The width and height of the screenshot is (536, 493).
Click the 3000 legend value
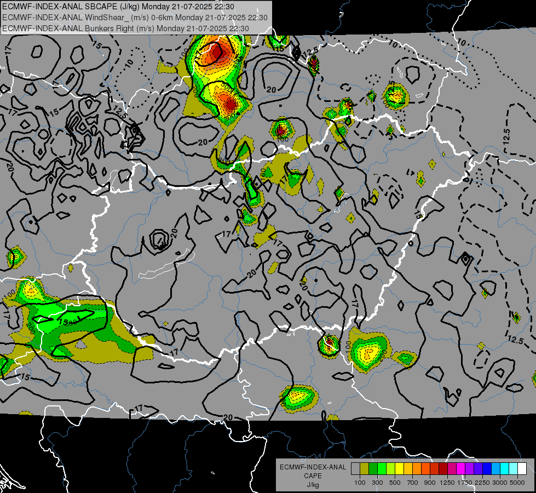click(x=500, y=483)
